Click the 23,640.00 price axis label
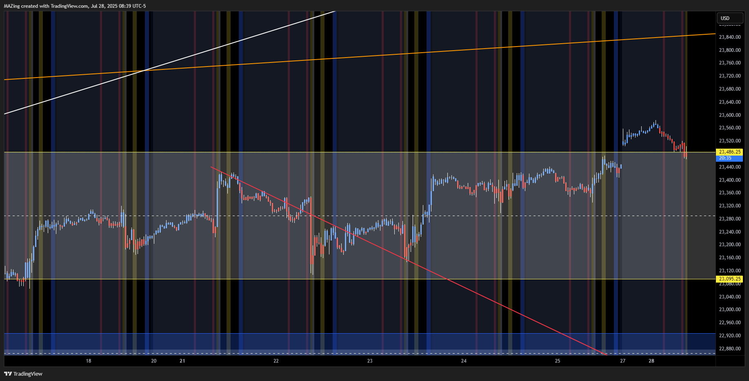 (730, 102)
